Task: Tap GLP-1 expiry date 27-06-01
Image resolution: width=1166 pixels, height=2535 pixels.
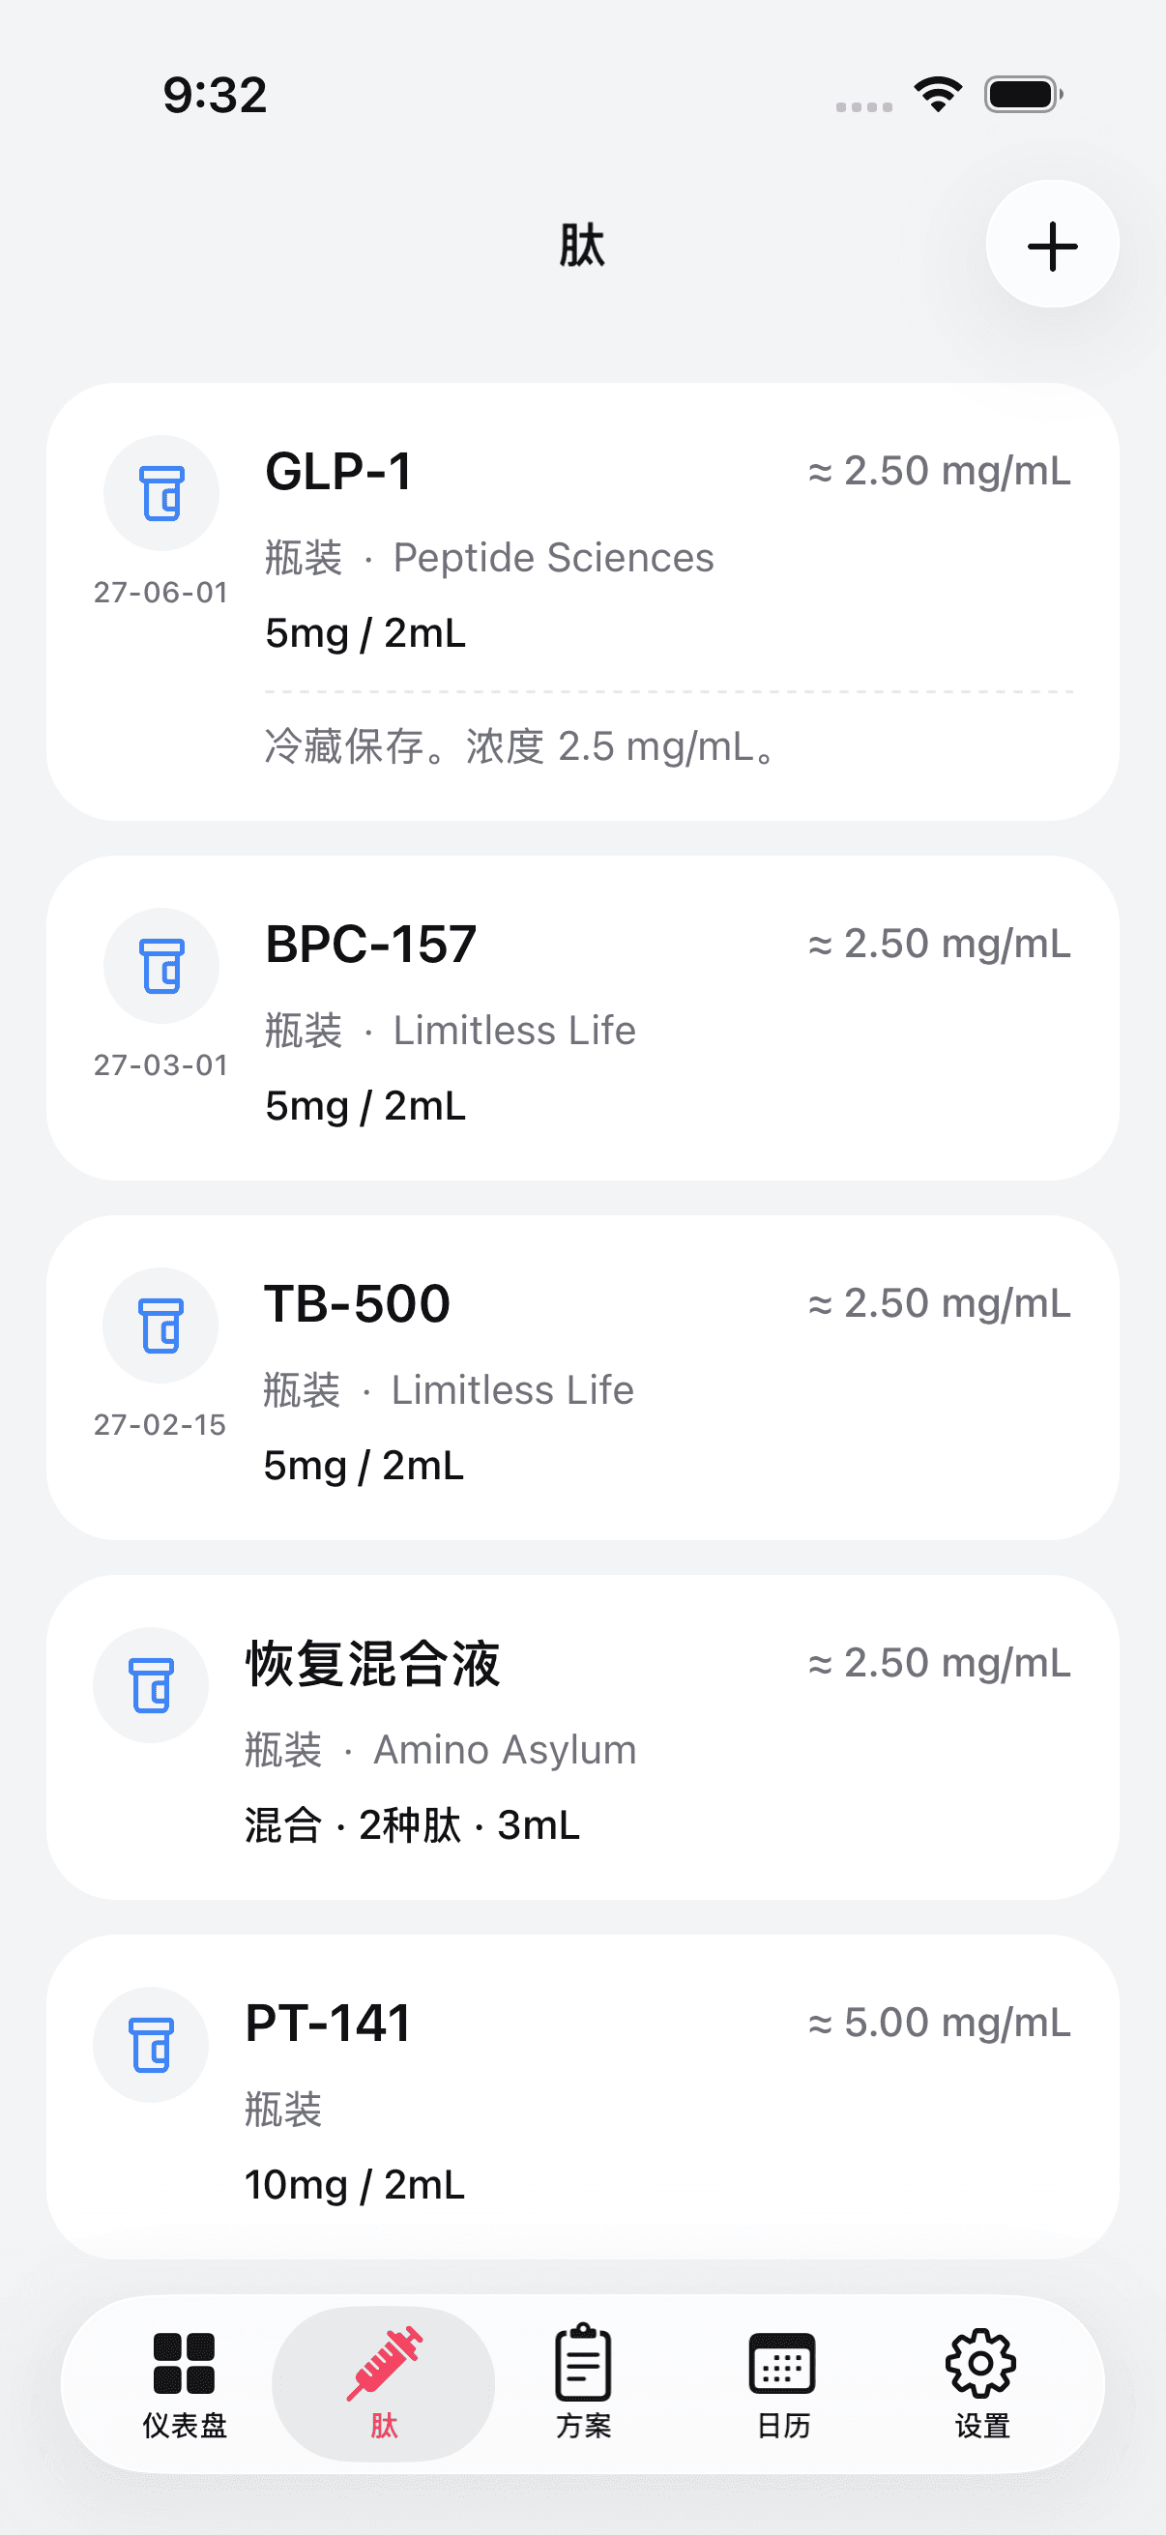Action: point(160,593)
